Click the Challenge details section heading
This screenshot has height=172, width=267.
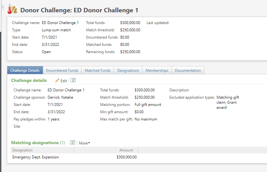[x=29, y=80]
